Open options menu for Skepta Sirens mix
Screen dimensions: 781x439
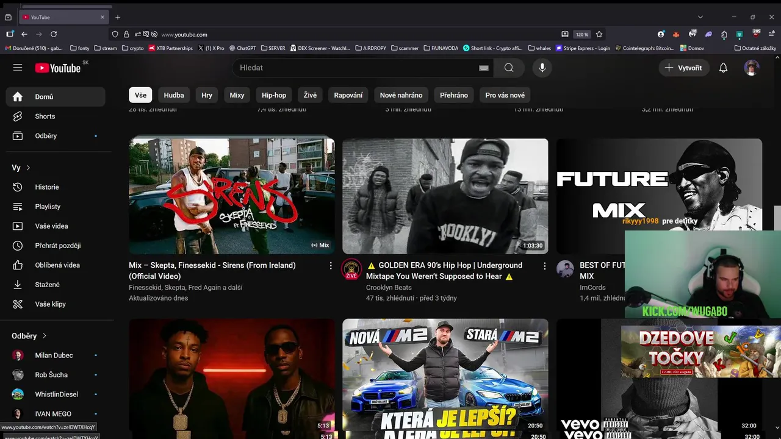(331, 266)
